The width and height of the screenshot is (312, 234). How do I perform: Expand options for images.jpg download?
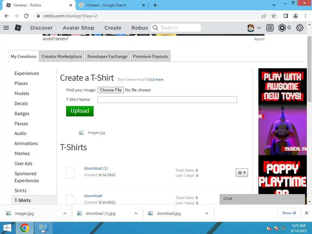click(65, 213)
